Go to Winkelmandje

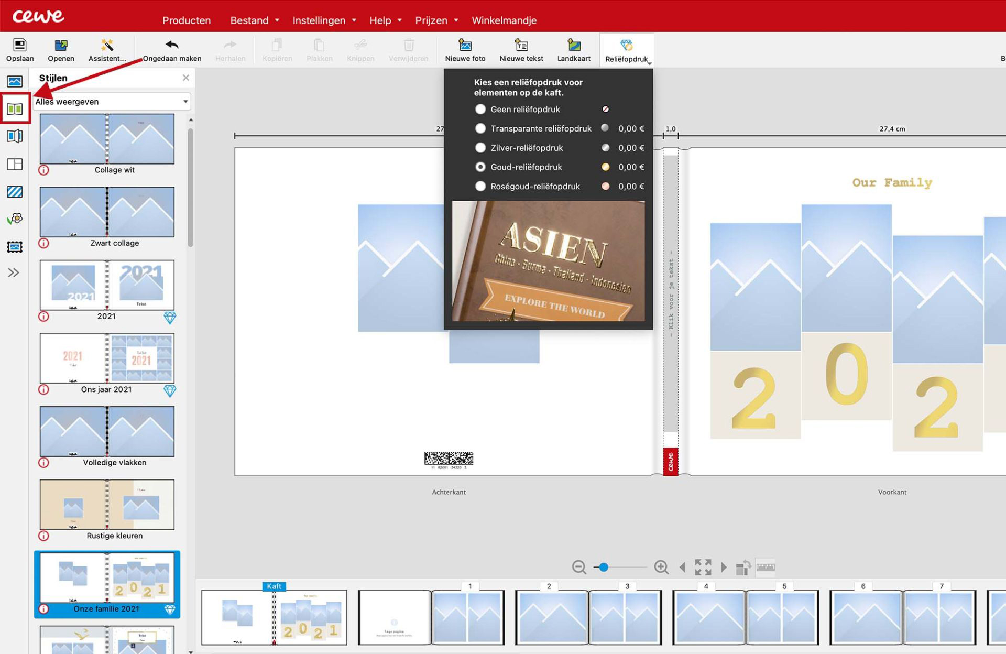[504, 20]
